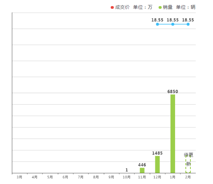Select the 6850 sales bar for 1月
The height and width of the screenshot is (184, 213).
[x=173, y=134]
